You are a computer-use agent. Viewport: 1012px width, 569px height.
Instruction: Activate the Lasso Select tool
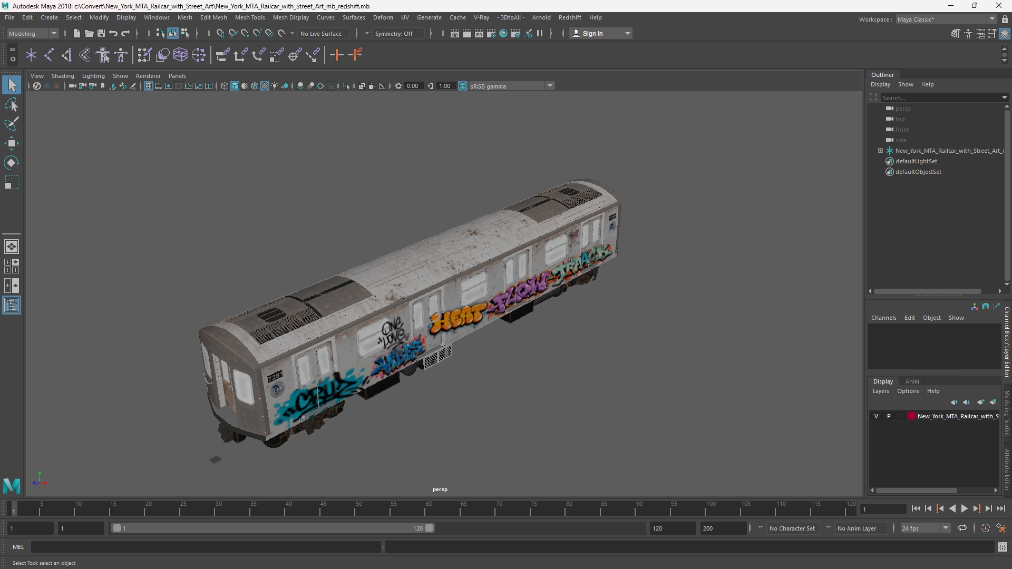(x=12, y=104)
